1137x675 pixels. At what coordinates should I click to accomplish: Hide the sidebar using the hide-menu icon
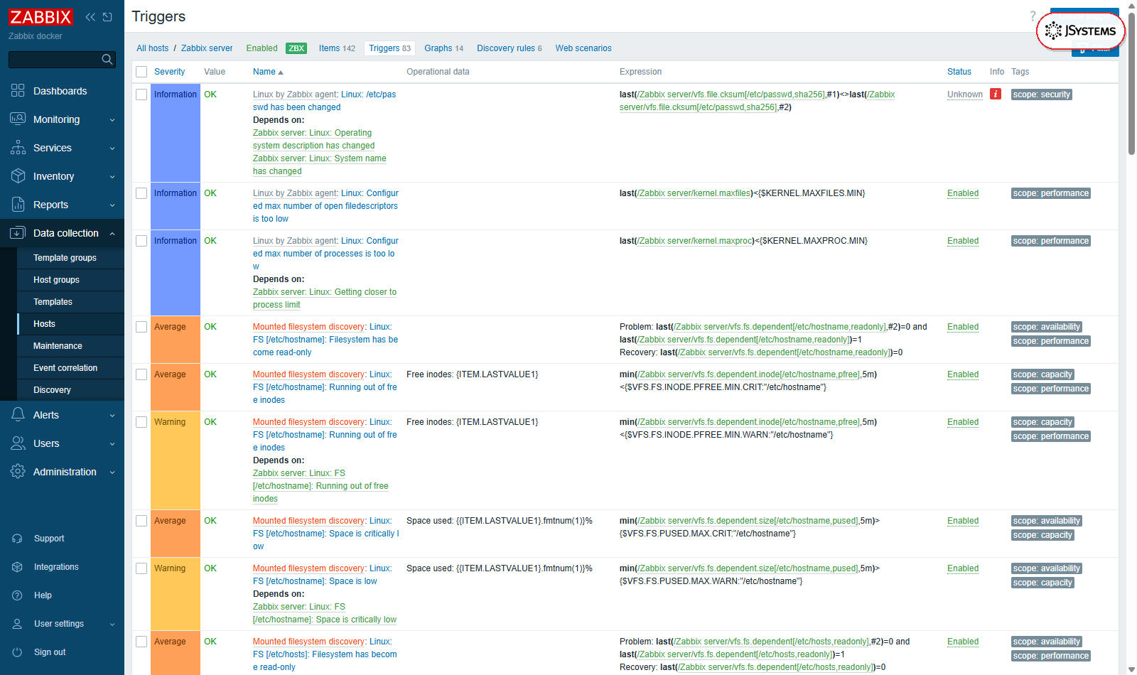point(107,17)
